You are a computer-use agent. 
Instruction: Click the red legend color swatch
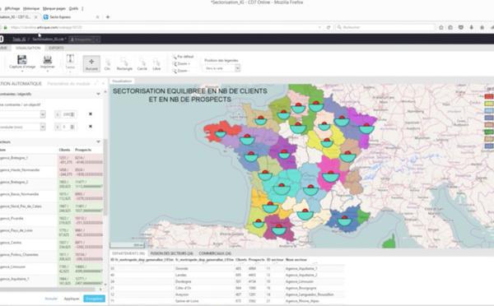pyautogui.click(x=489, y=96)
